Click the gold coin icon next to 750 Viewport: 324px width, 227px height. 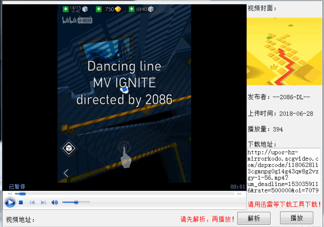[x=118, y=9]
